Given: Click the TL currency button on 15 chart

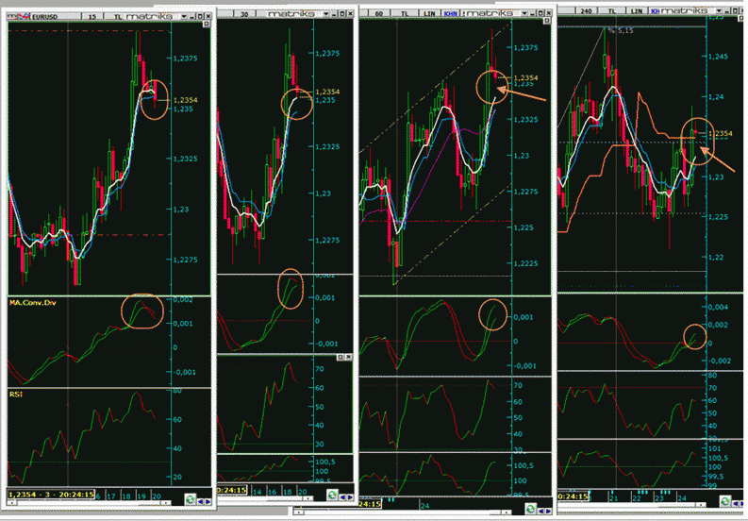Looking at the screenshot, I should coord(115,17).
